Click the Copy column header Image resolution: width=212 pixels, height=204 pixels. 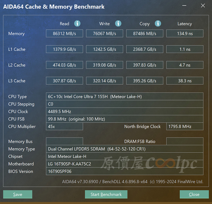click(x=144, y=24)
